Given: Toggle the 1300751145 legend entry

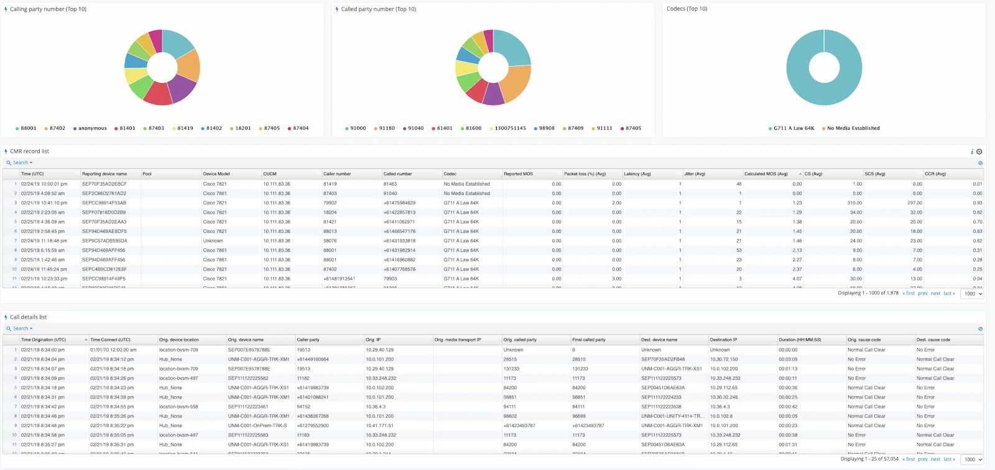Looking at the screenshot, I should coord(508,129).
